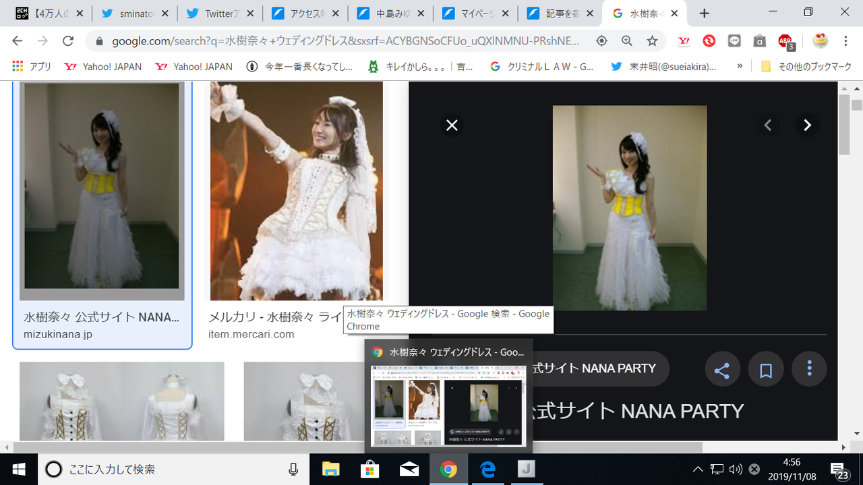
Task: Open the LINE extension icon
Action: [x=734, y=40]
